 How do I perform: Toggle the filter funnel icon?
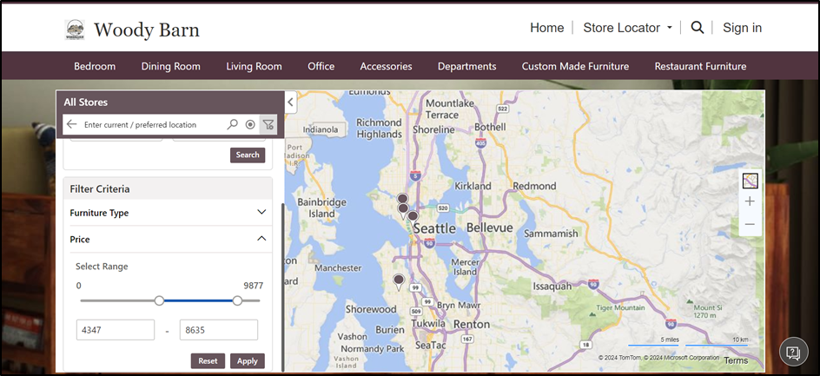tap(268, 125)
